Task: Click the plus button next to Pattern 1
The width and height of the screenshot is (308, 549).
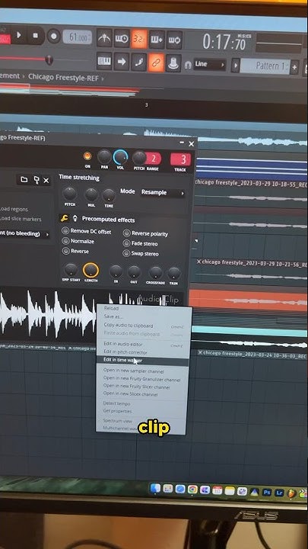Action: tap(295, 67)
